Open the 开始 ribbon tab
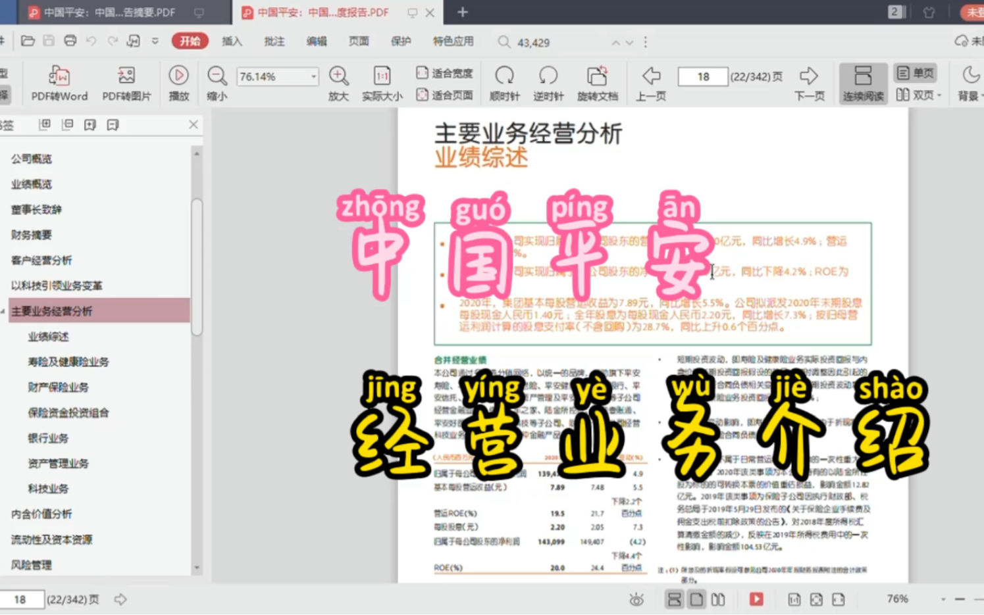 [190, 41]
